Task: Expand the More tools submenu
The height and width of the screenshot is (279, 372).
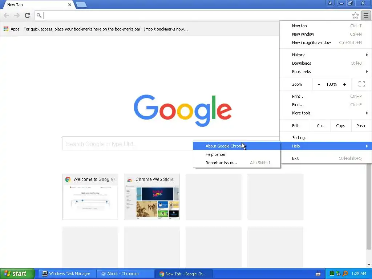Action: click(x=326, y=113)
